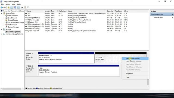The width and height of the screenshot is (174, 98).
Task: Expand the Task Scheduler node
Action: pos(4,16)
